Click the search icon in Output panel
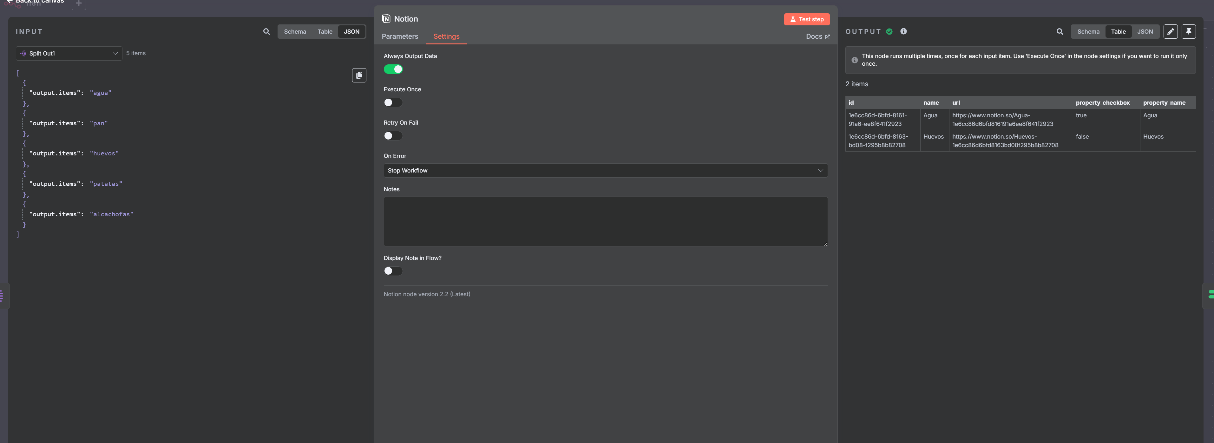The height and width of the screenshot is (443, 1214). (1060, 32)
